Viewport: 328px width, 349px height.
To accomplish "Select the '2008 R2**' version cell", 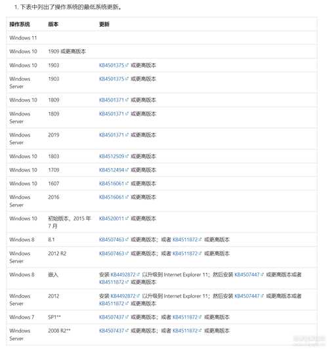I will [59, 331].
